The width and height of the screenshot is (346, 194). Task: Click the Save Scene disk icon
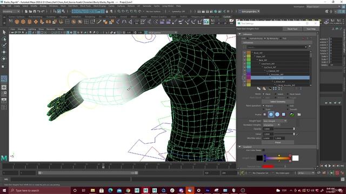(35, 11)
